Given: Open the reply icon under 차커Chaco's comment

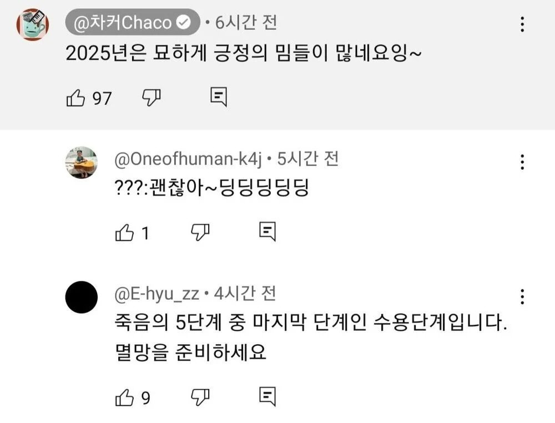Looking at the screenshot, I should pyautogui.click(x=219, y=97).
